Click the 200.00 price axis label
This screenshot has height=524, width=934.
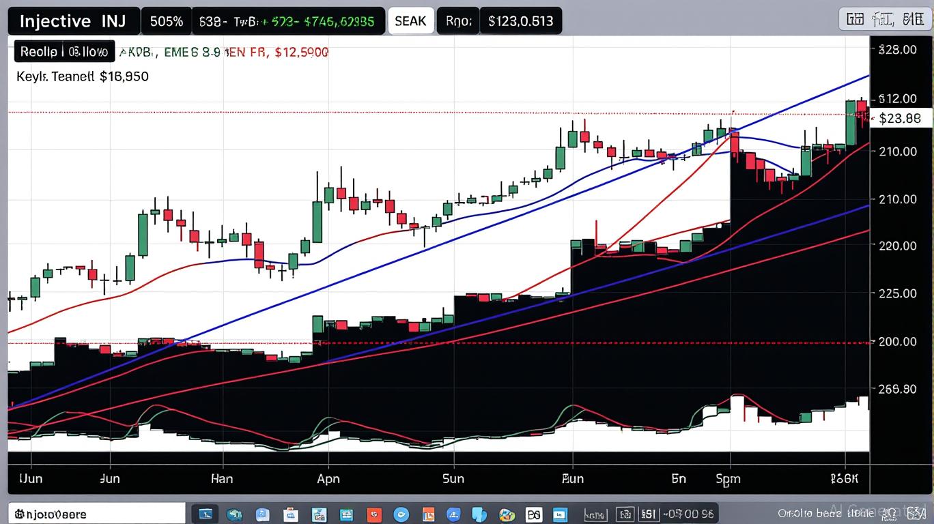[x=898, y=341]
